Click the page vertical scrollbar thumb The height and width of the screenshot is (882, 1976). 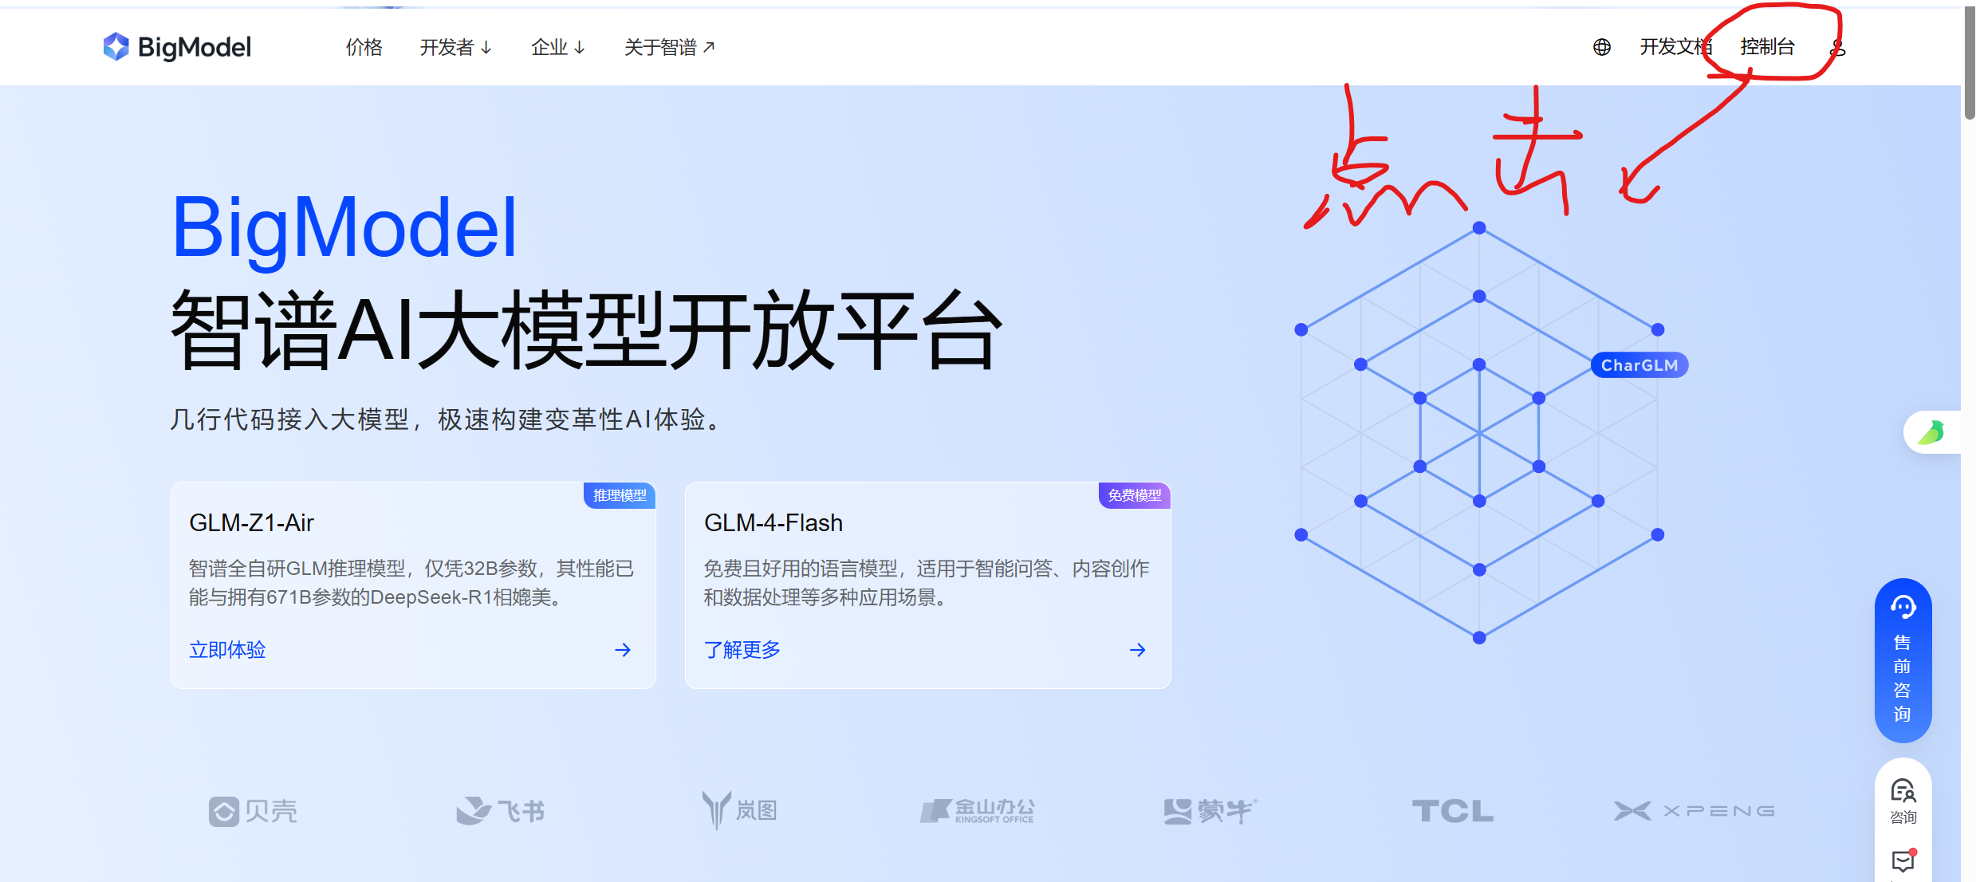pyautogui.click(x=1969, y=64)
